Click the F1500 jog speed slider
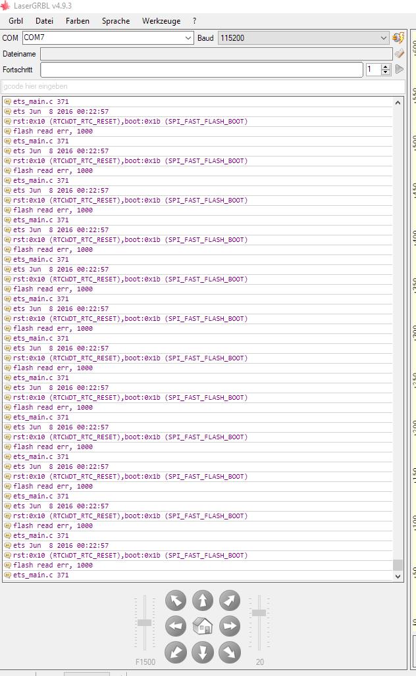416x676 pixels. click(145, 622)
